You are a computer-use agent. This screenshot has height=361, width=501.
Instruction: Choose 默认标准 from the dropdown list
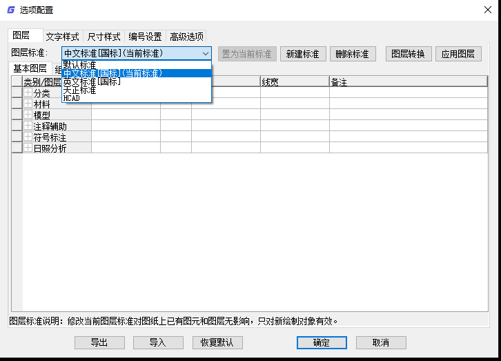pyautogui.click(x=80, y=65)
